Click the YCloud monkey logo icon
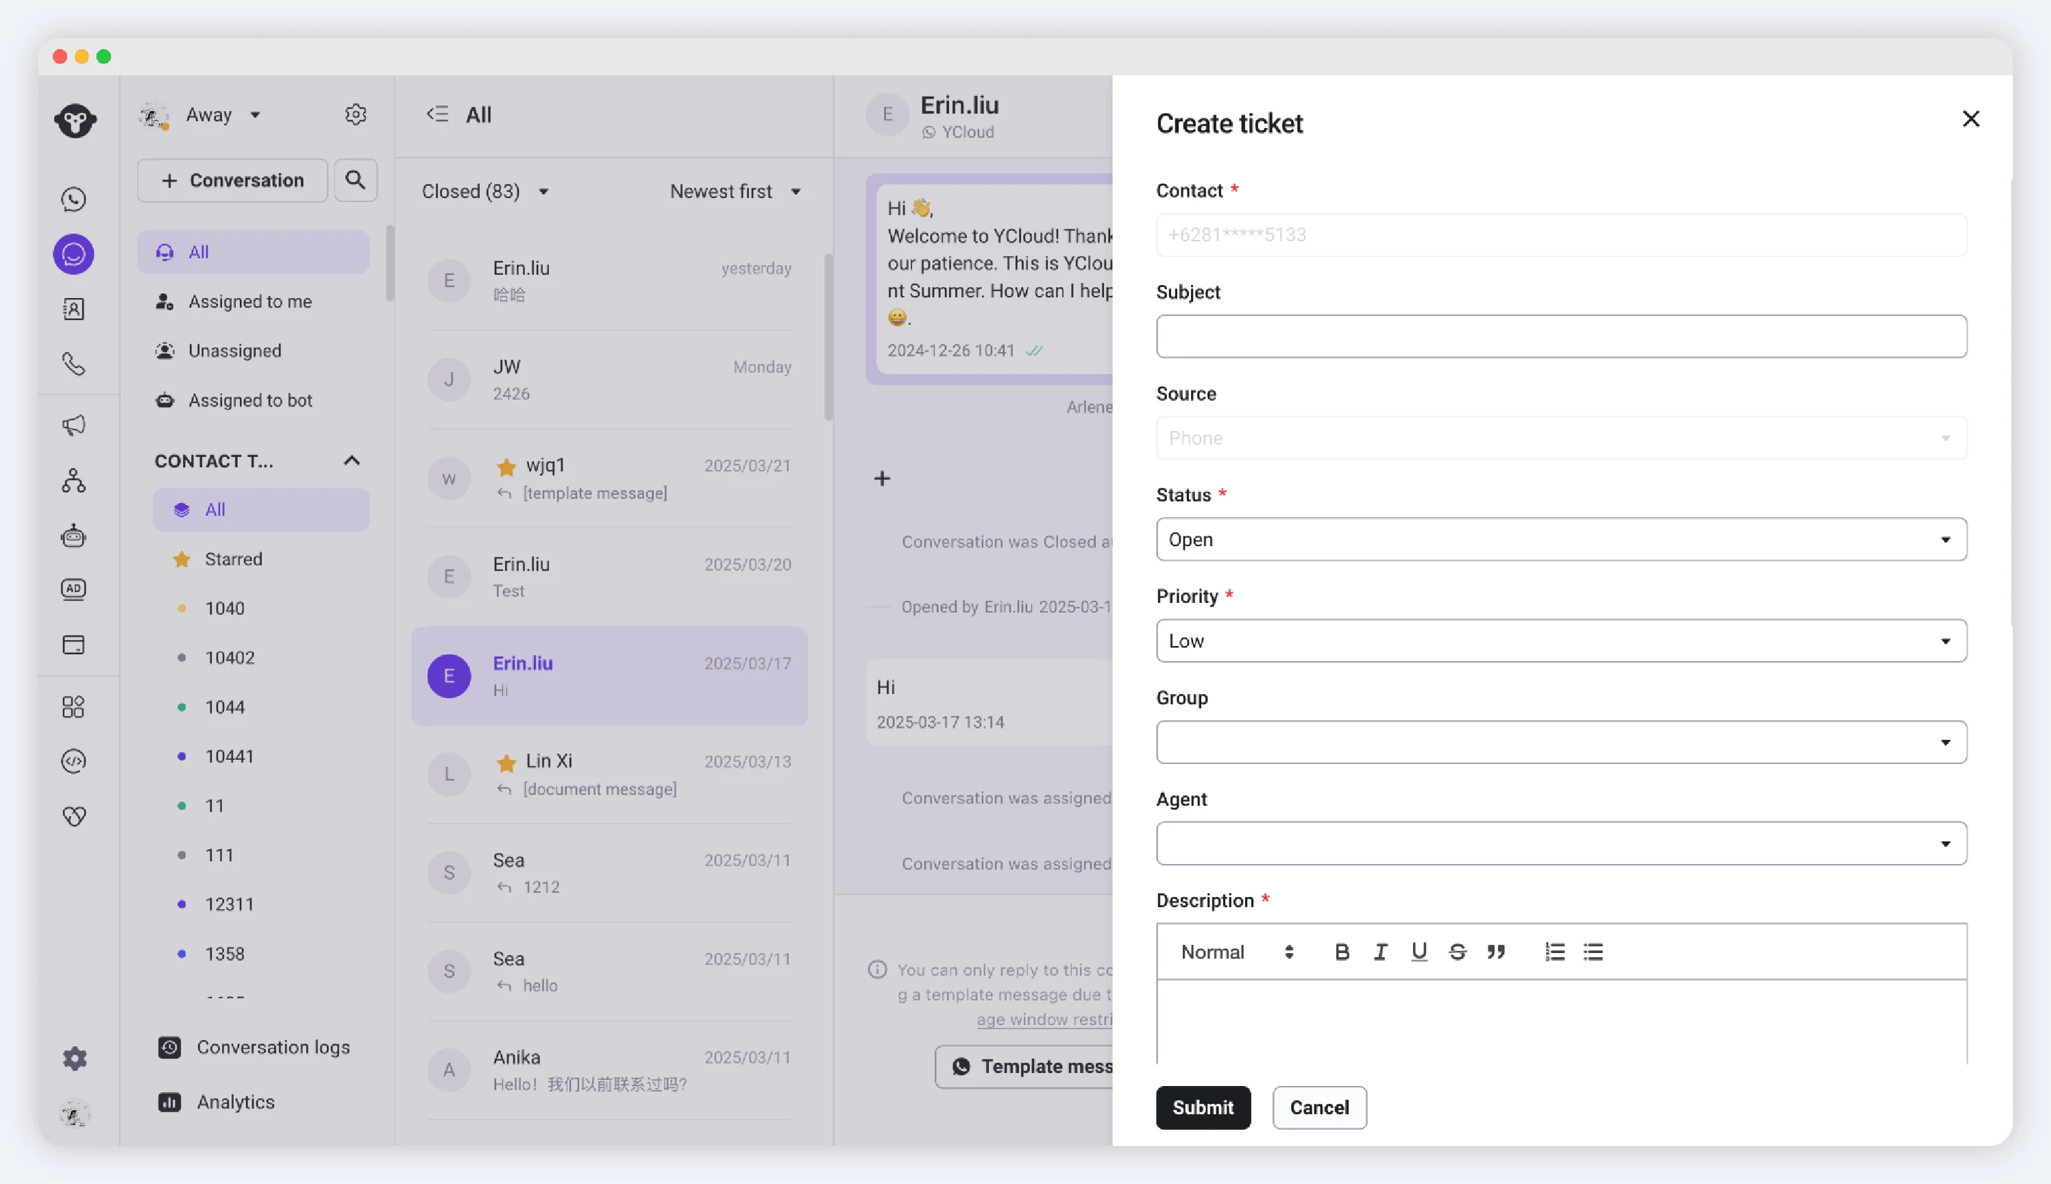 click(x=75, y=121)
